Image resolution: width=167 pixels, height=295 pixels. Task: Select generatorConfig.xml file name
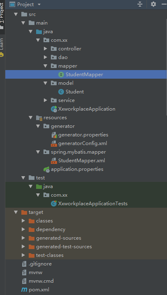click(82, 143)
